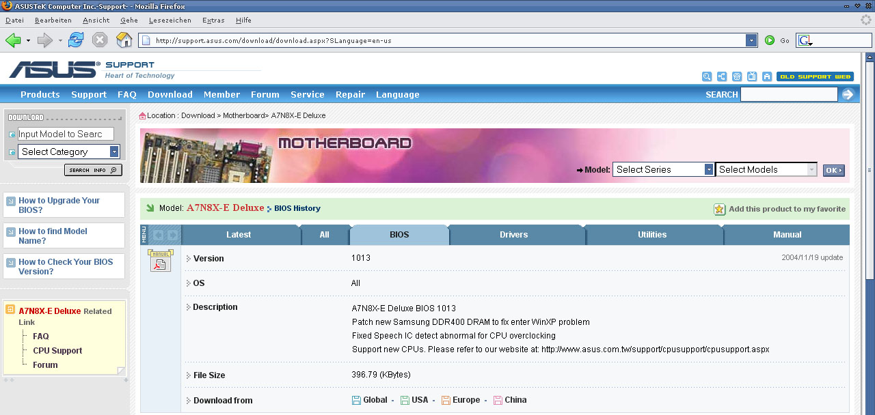Open 'How to Check Your BIOS Version?' link
The image size is (875, 415).
coord(66,267)
